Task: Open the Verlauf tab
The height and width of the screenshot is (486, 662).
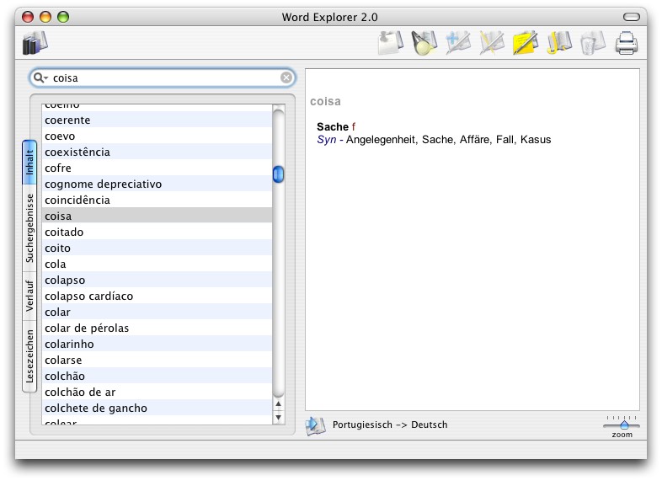Action: (29, 296)
